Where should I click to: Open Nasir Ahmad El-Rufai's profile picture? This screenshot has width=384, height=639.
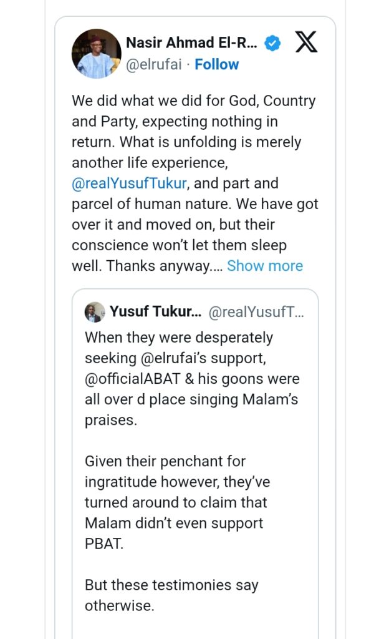pos(97,53)
